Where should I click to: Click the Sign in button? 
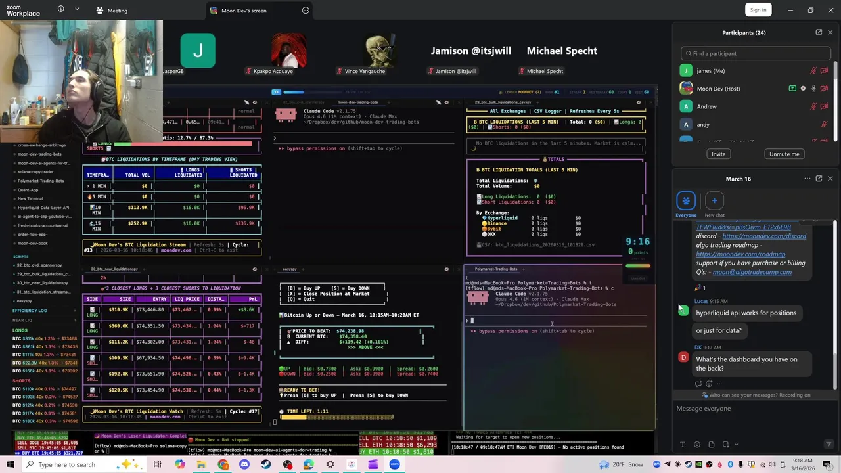[758, 10]
